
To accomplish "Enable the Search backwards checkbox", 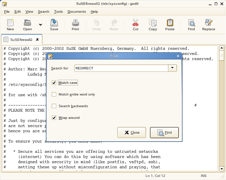I will (x=54, y=106).
